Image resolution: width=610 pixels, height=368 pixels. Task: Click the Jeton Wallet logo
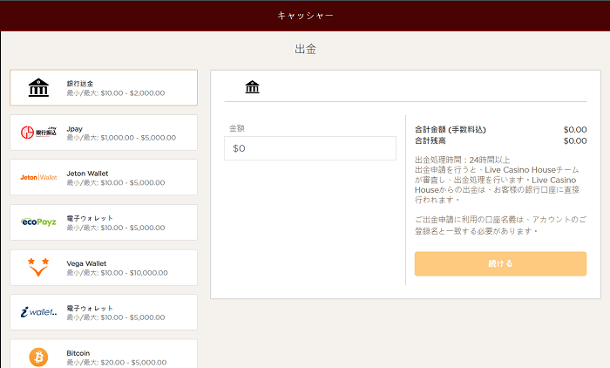click(38, 177)
